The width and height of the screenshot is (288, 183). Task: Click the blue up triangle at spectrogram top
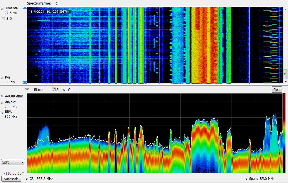(x=25, y=8)
